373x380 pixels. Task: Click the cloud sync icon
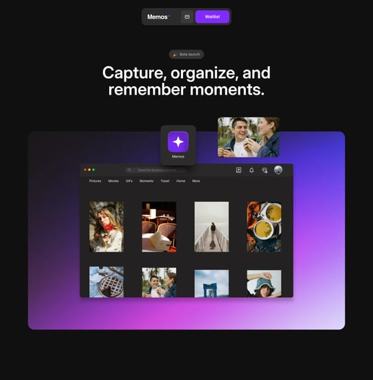[x=265, y=170]
